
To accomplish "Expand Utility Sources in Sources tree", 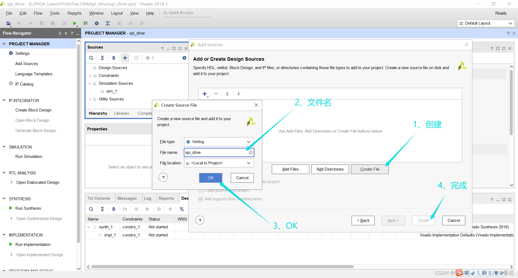I will [90, 99].
